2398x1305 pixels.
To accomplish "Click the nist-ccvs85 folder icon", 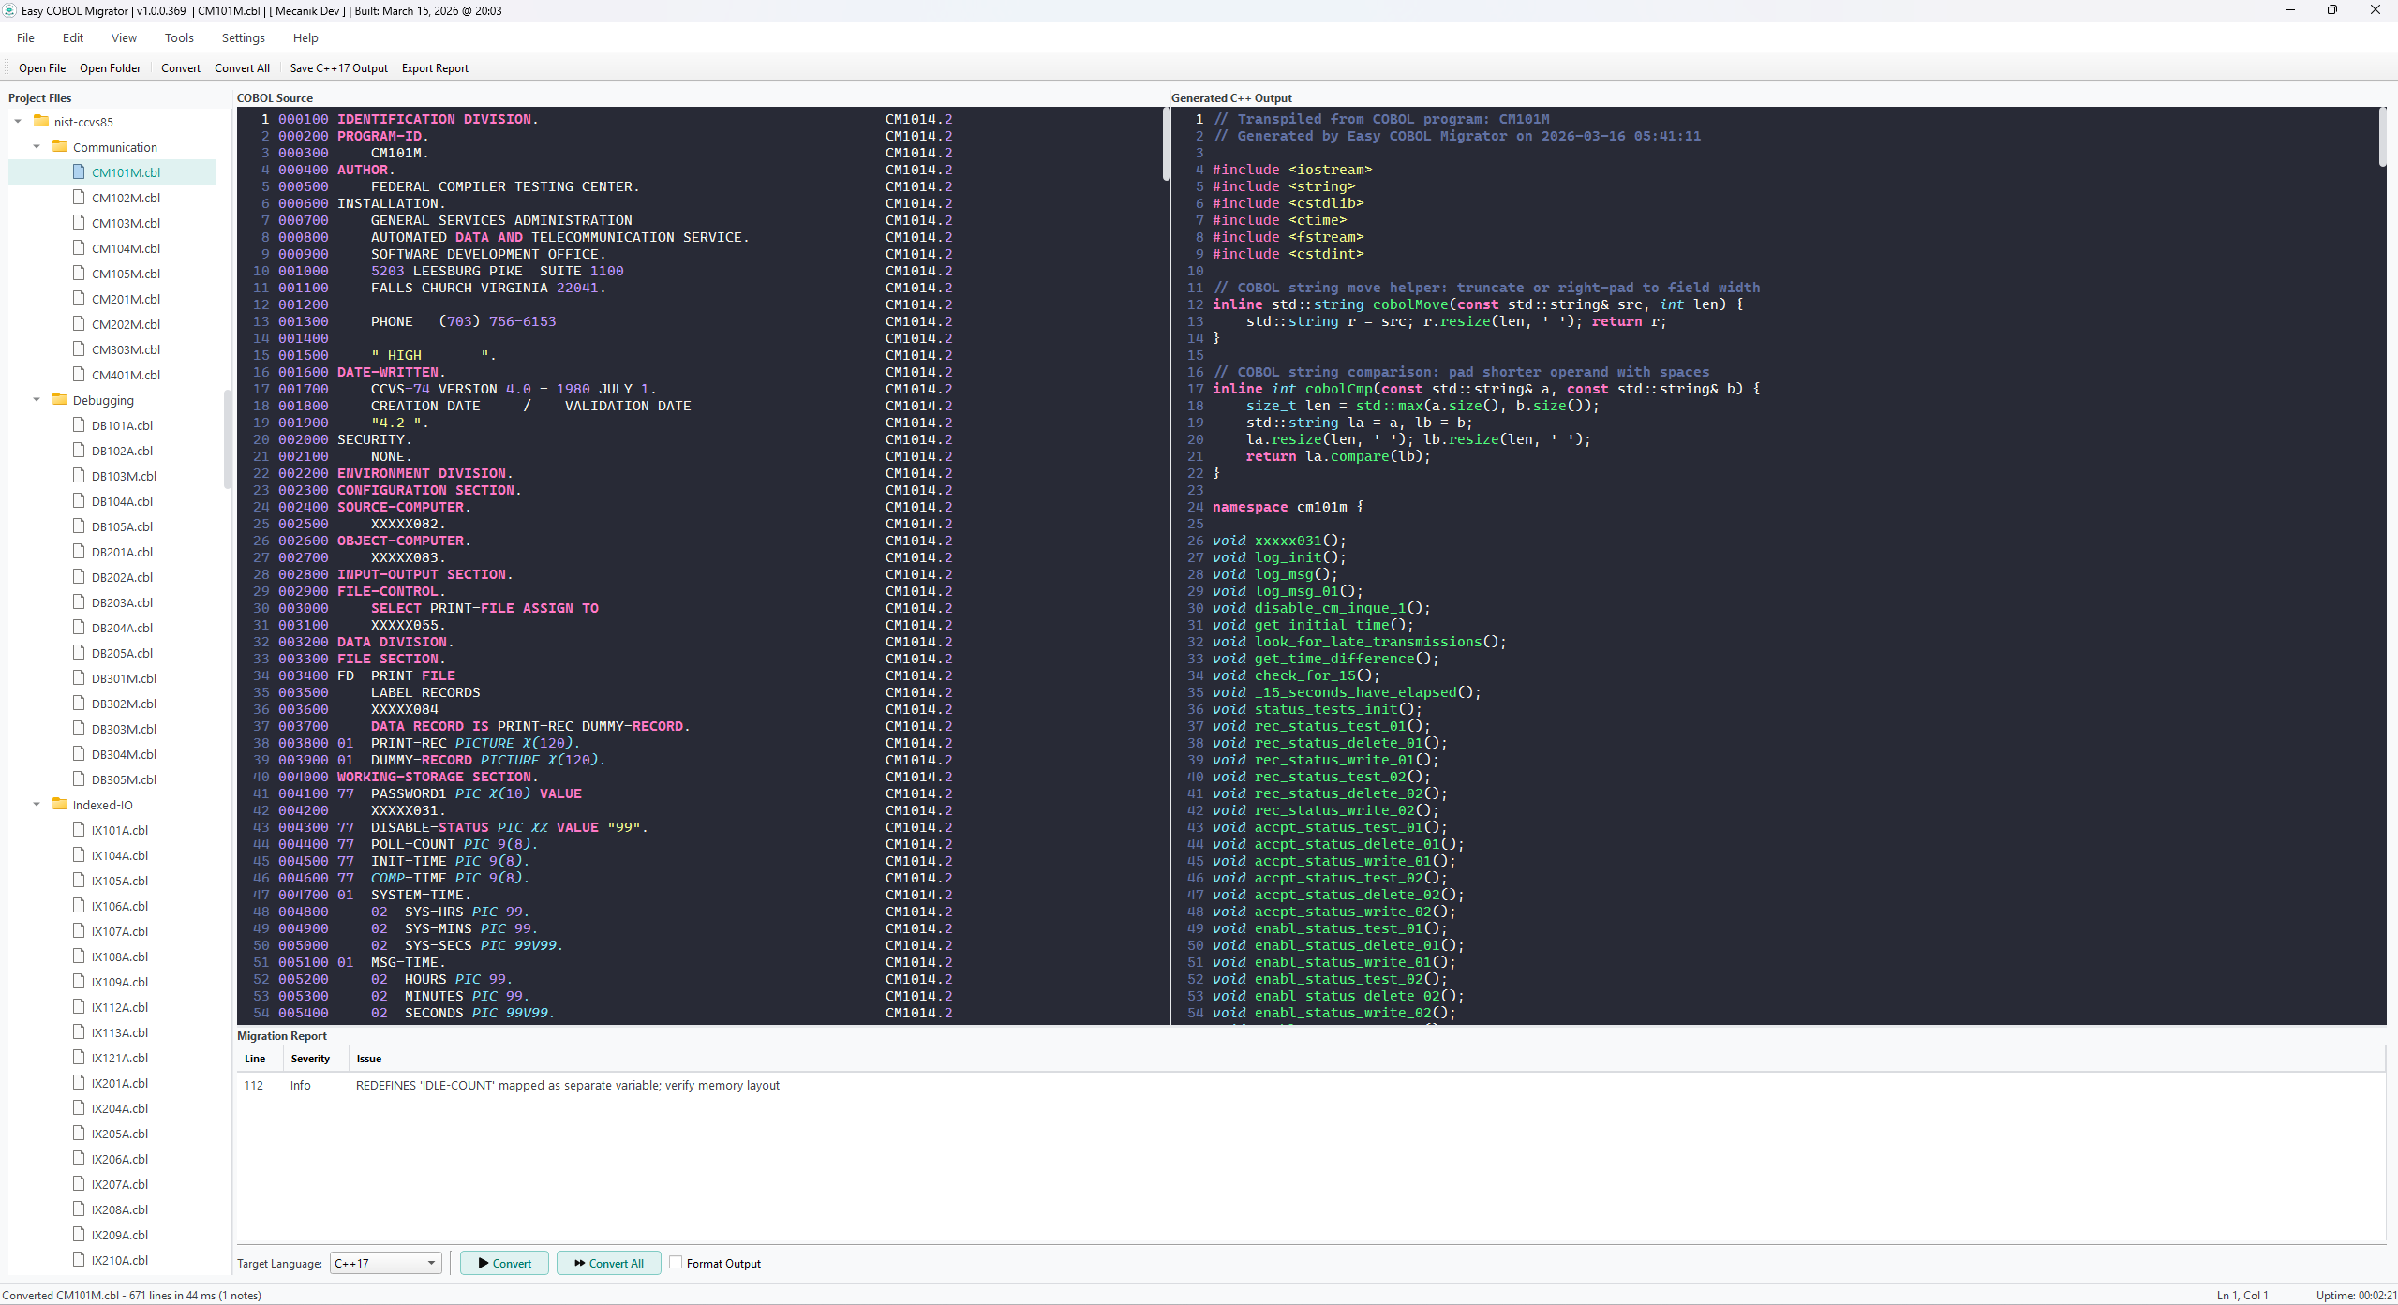I will click(x=39, y=121).
